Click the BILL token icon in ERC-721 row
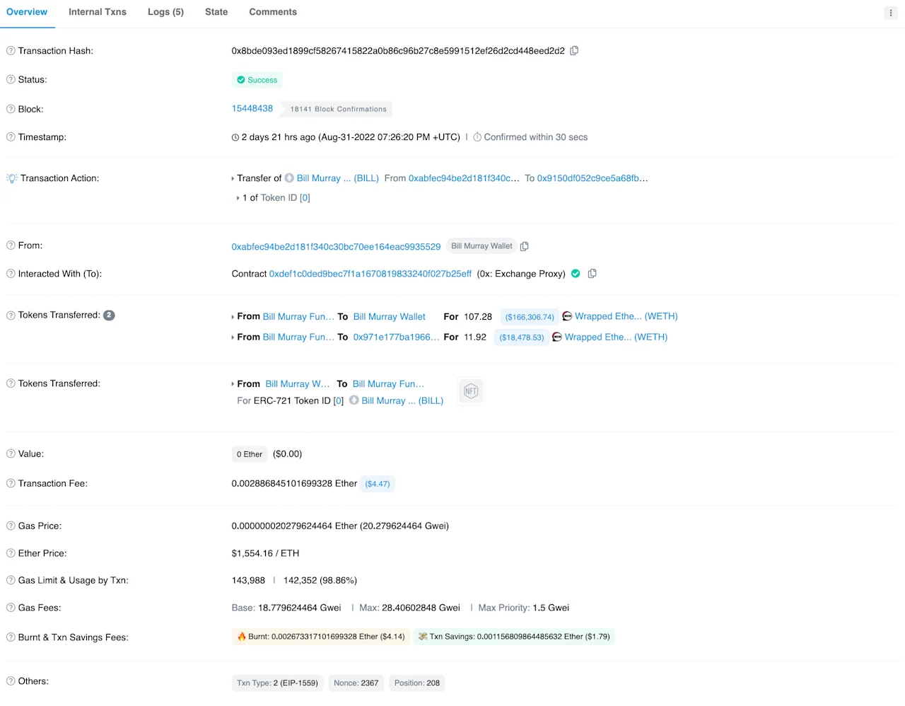Viewport: 905px width, 706px height. point(354,400)
